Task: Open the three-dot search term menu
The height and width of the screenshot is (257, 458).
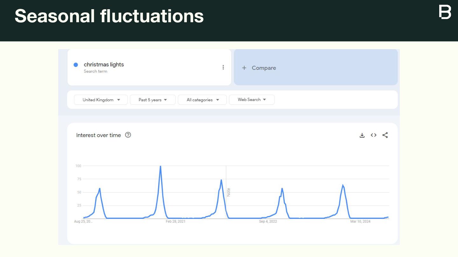Action: click(x=223, y=67)
